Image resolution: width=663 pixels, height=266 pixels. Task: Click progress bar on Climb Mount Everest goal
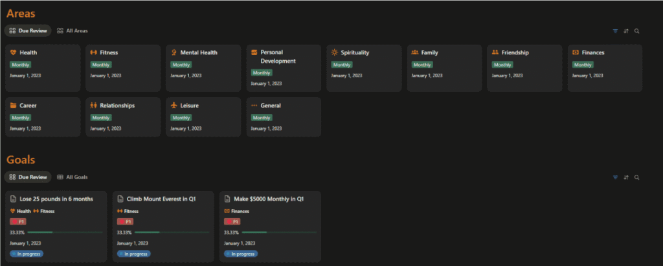(172, 232)
